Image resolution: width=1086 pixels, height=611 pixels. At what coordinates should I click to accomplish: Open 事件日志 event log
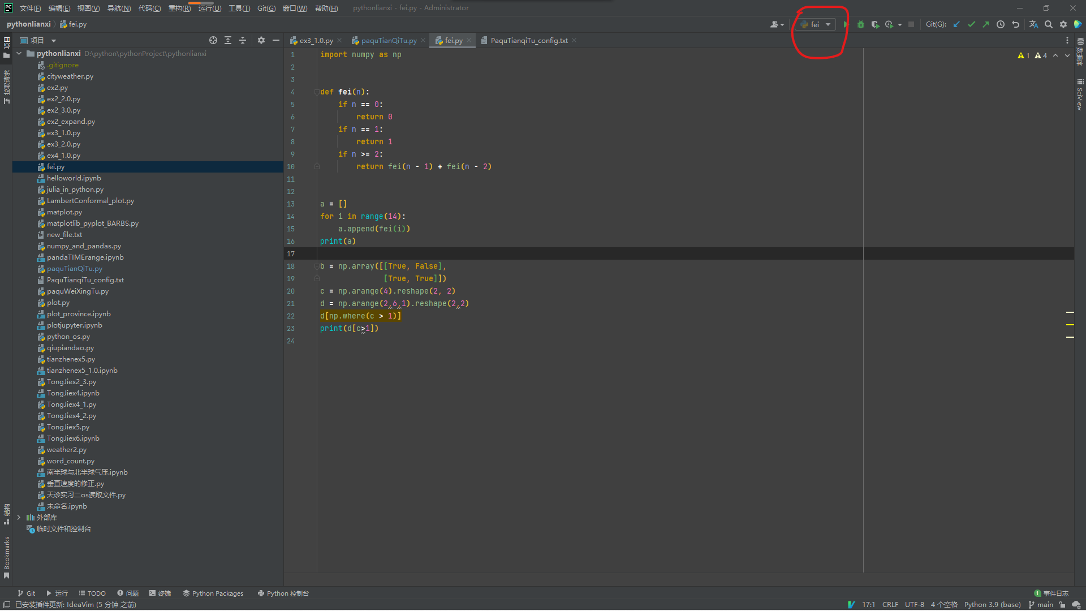click(x=1051, y=593)
